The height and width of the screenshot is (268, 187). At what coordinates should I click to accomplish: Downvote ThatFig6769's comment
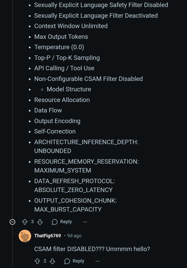(52, 261)
